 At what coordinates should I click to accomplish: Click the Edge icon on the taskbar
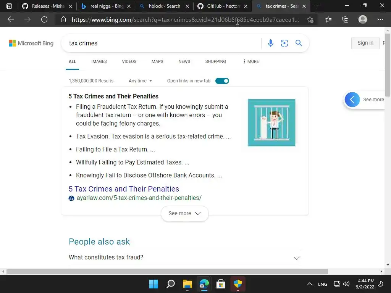(204, 284)
